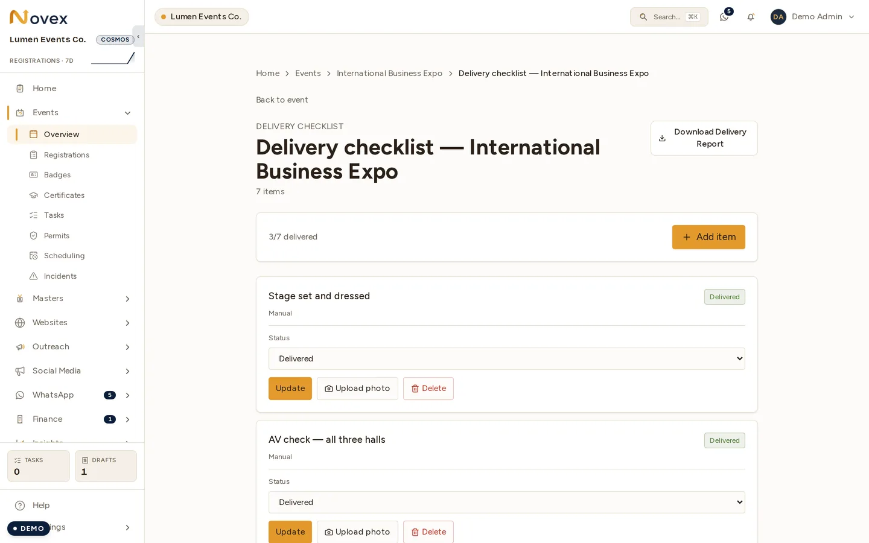Click the Add item button

point(708,237)
